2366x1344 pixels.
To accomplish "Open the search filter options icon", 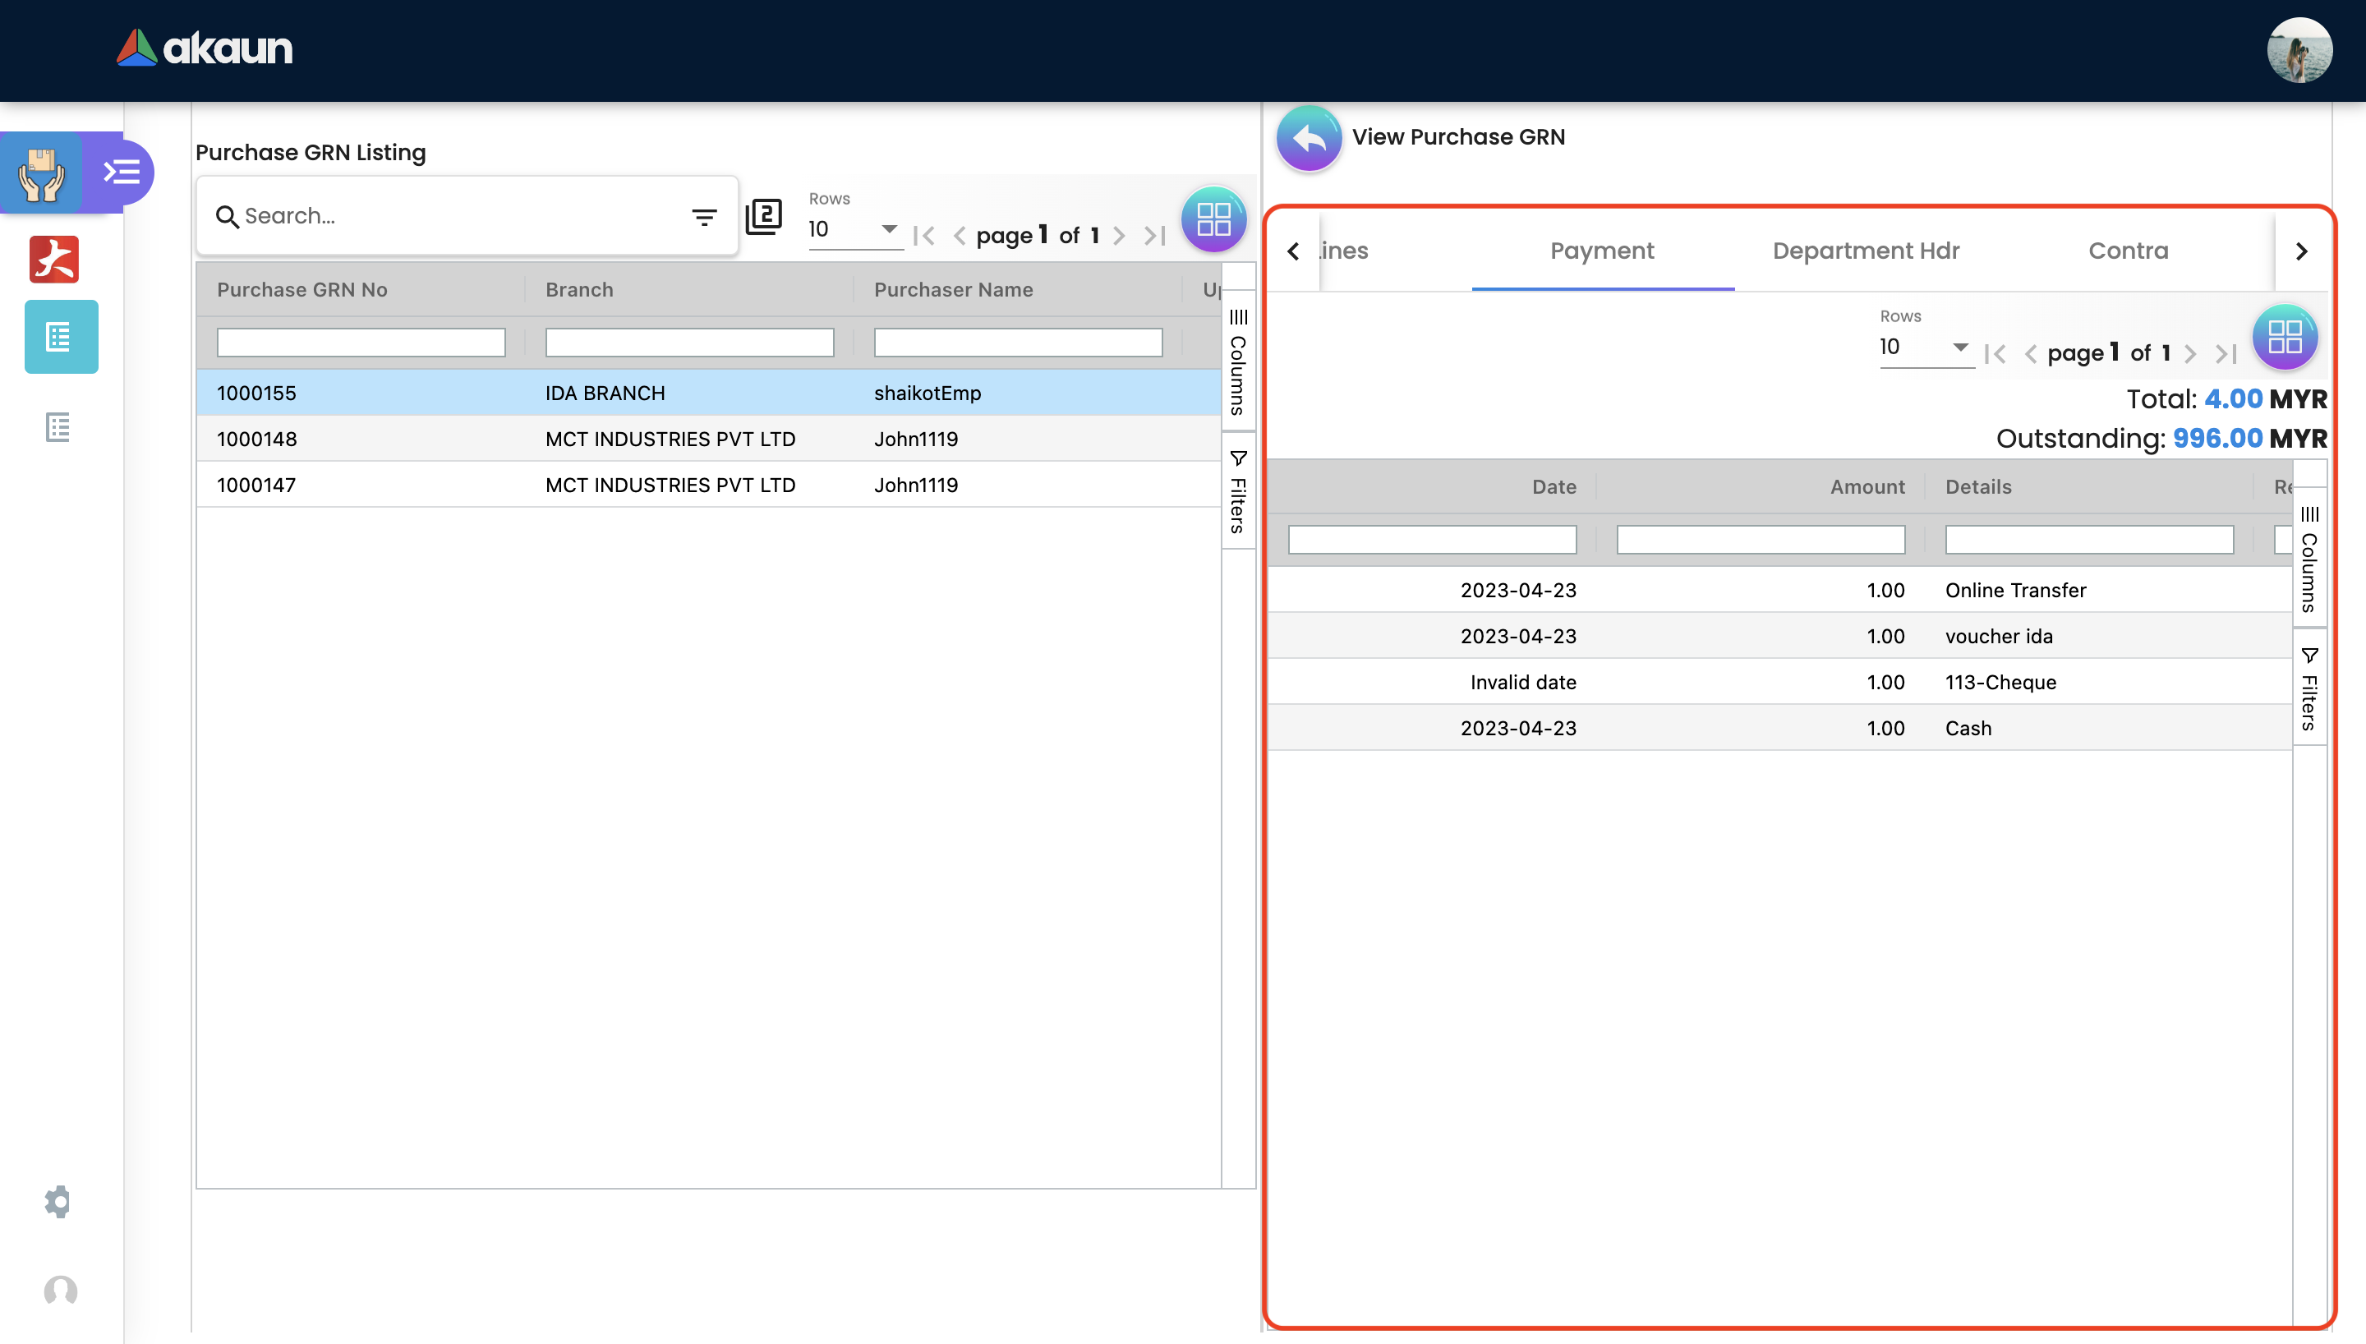I will pos(704,217).
